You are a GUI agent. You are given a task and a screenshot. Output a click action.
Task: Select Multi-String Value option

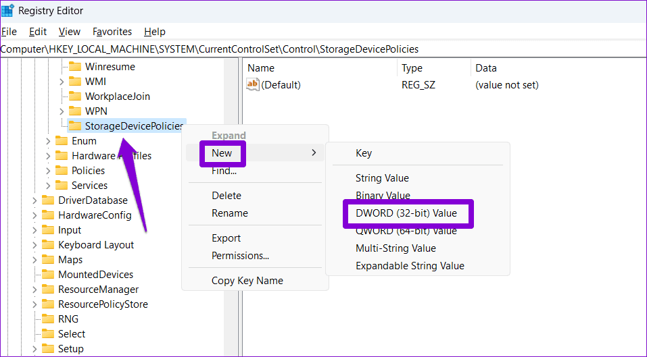tap(418, 248)
